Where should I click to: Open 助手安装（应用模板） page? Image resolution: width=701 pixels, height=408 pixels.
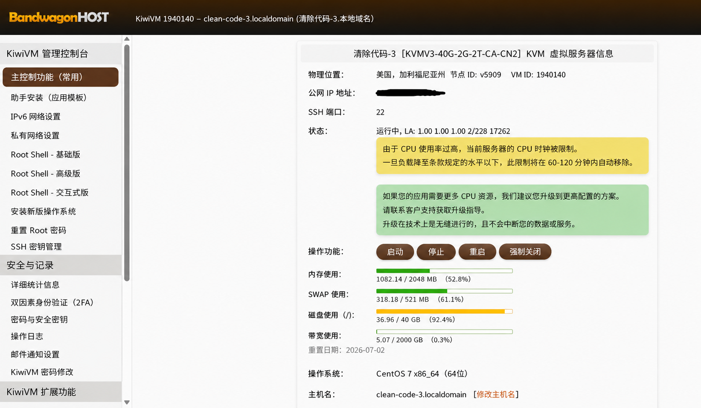tap(48, 98)
